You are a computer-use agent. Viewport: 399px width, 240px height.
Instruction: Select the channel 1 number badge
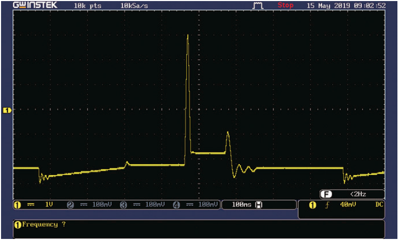[17, 205]
